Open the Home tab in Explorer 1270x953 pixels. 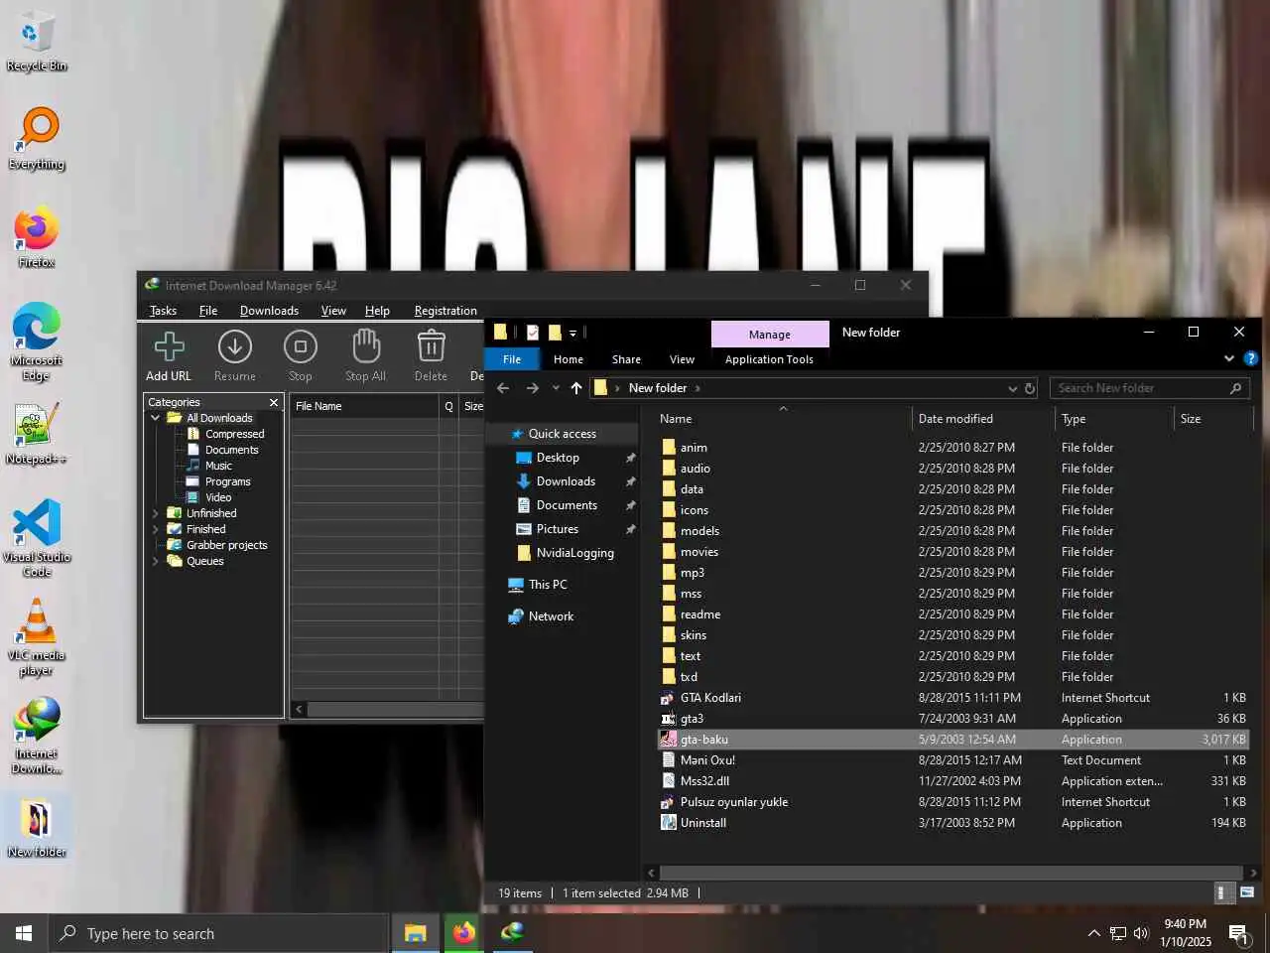(x=569, y=359)
